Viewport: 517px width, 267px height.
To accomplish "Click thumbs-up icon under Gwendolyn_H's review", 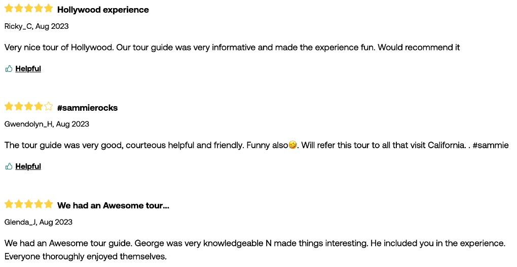I will (9, 166).
